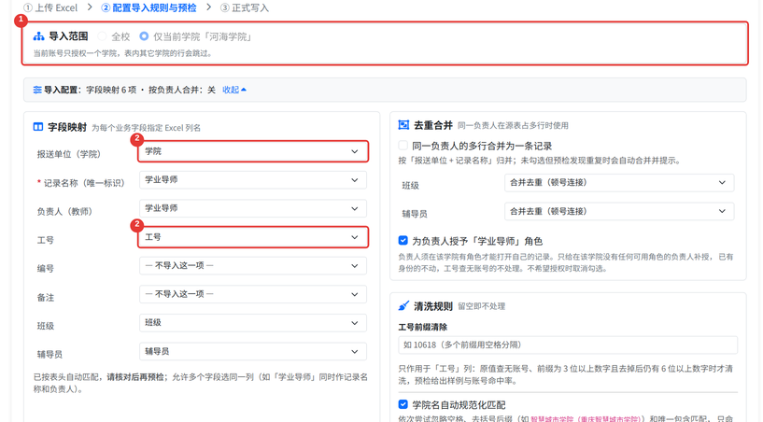Click the 工号前缀清除 label
763x422 pixels.
point(422,327)
